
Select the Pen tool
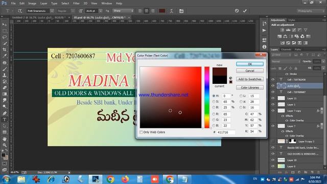5,113
